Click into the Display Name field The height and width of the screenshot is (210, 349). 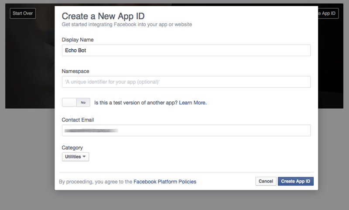click(186, 50)
